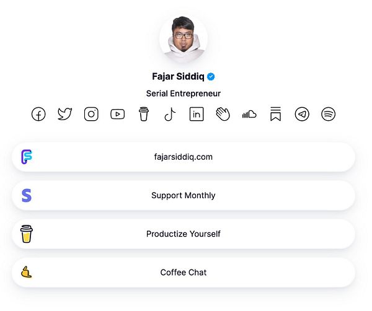Go to the YouTube channel icon
This screenshot has height=311, width=372.
[117, 114]
